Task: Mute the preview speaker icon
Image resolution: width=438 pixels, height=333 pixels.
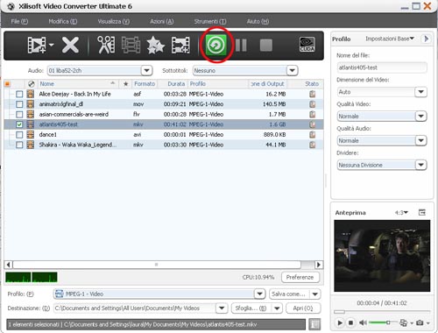Action: (363, 322)
